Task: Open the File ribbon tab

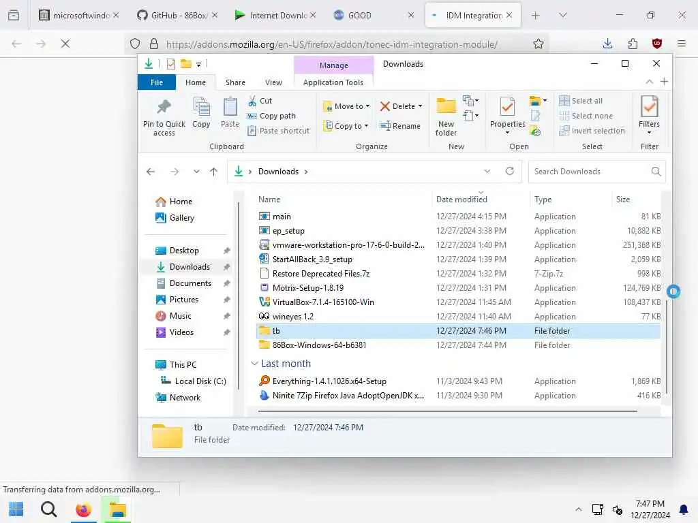Action: (x=157, y=82)
